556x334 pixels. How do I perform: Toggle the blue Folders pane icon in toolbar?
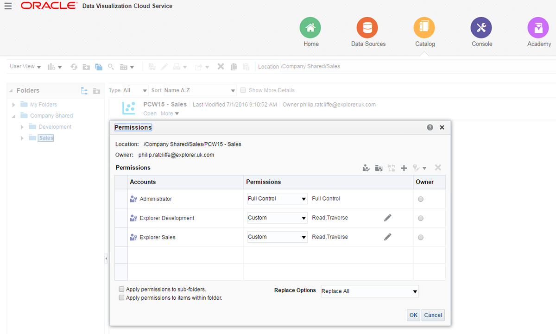[99, 67]
